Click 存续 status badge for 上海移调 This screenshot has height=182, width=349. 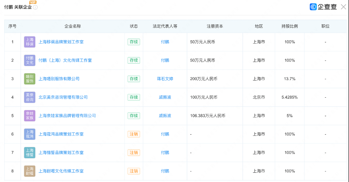click(x=134, y=42)
